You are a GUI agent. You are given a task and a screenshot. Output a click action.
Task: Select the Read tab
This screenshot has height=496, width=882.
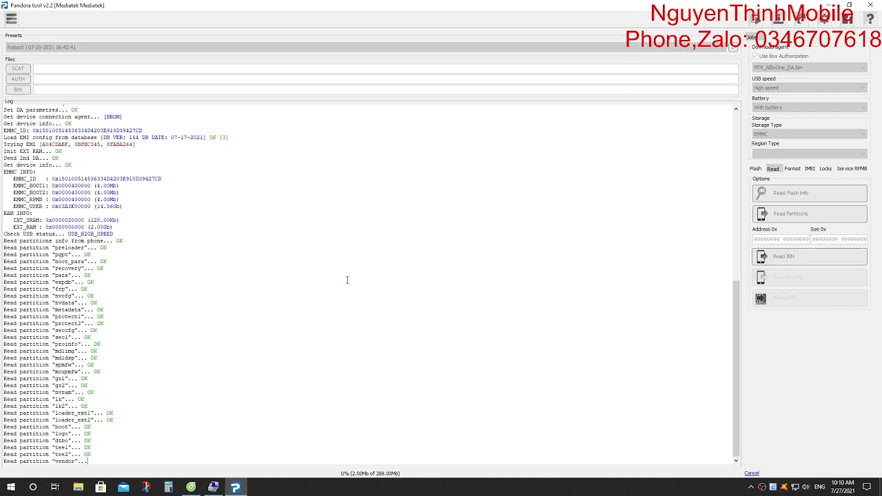773,169
